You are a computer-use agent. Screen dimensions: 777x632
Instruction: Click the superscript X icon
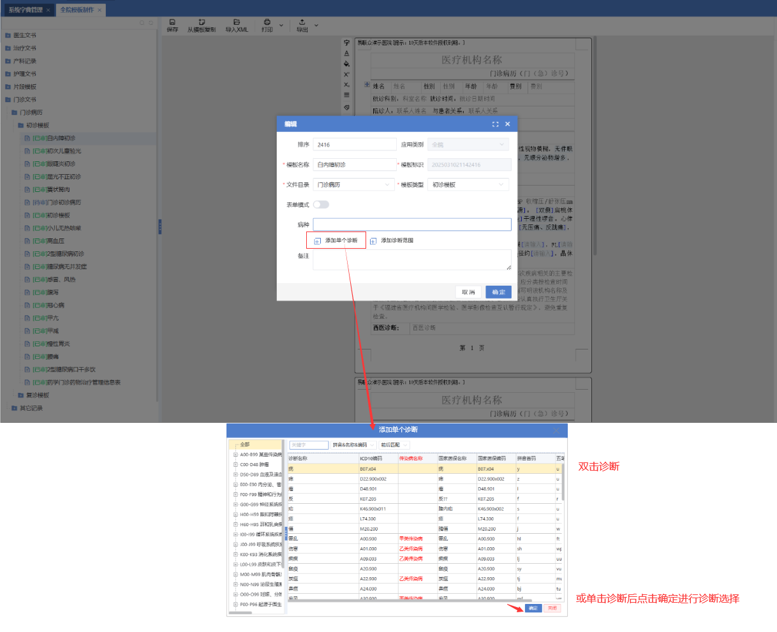346,75
